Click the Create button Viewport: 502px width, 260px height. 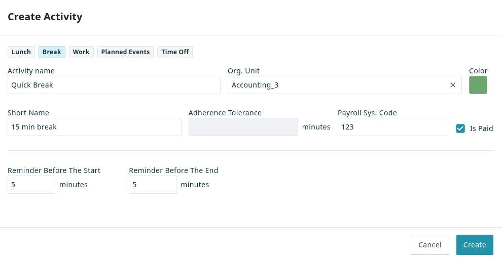point(474,245)
